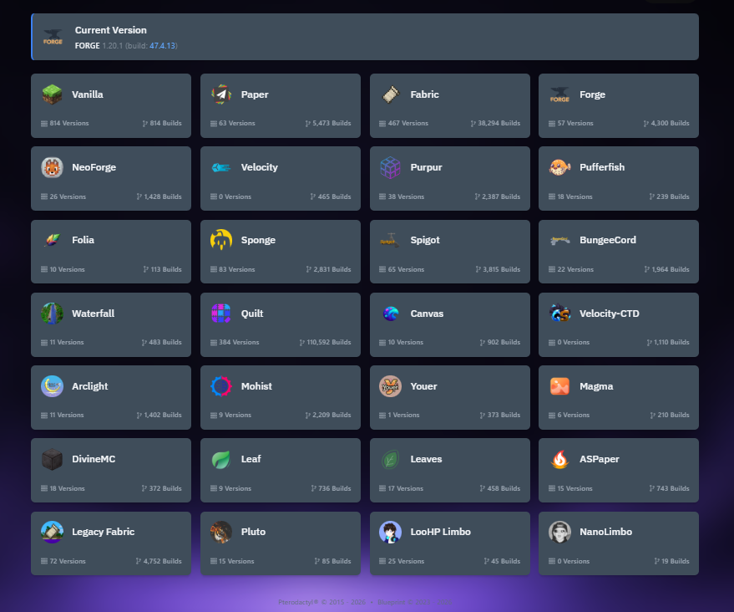Open the Forge server type card
Viewport: 734px width, 612px height.
tap(618, 105)
